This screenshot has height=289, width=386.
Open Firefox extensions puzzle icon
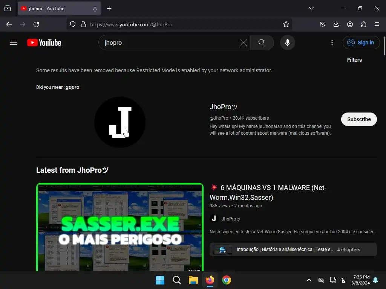pyautogui.click(x=363, y=24)
